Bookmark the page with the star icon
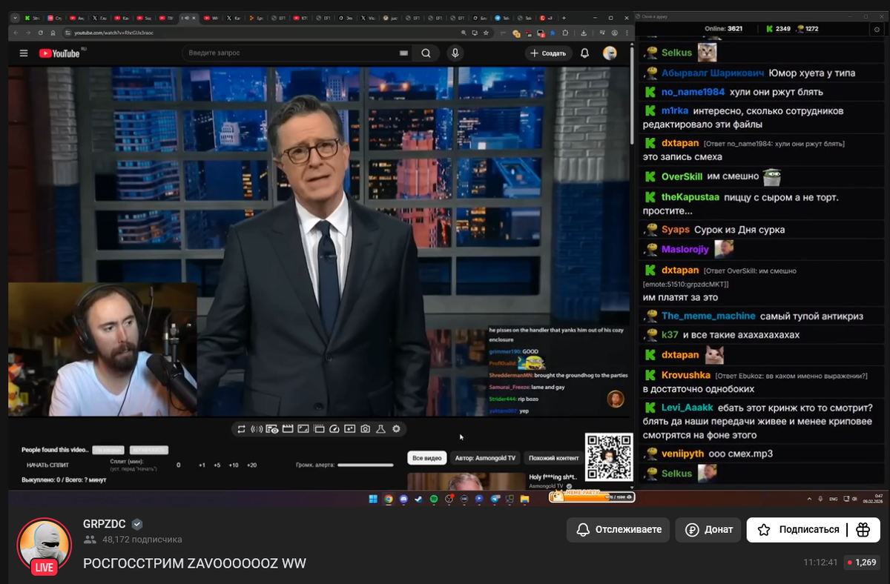890x584 pixels. pos(486,33)
